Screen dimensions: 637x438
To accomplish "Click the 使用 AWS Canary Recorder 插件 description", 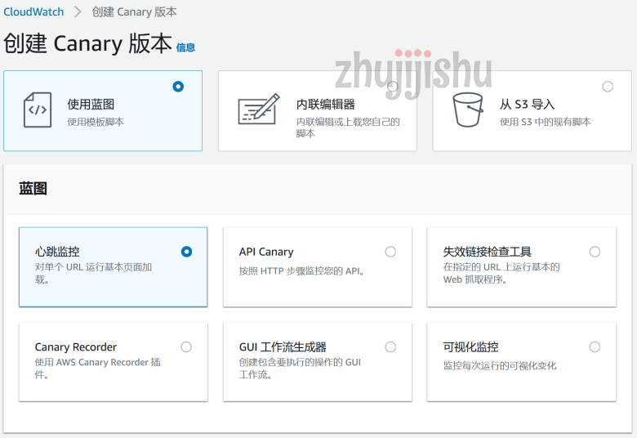I will 97,368.
